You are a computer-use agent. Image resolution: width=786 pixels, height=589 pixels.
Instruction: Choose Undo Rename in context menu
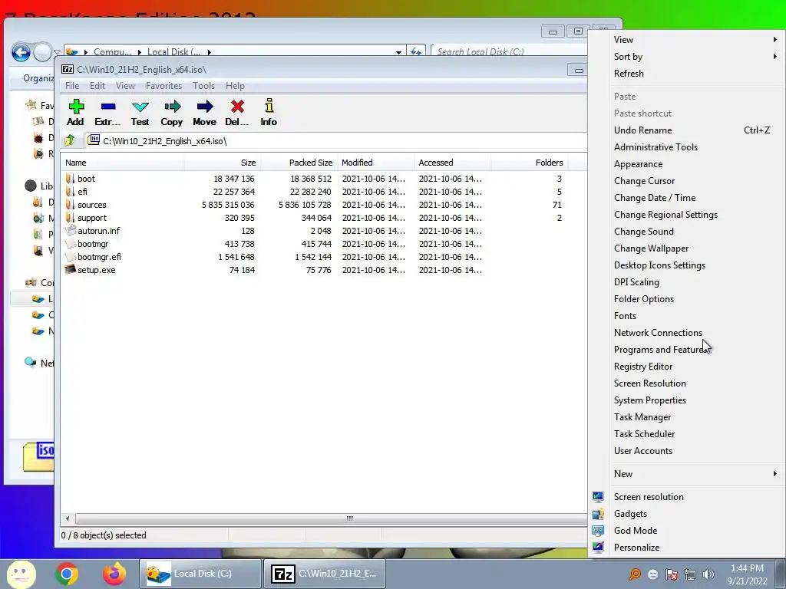click(x=642, y=130)
